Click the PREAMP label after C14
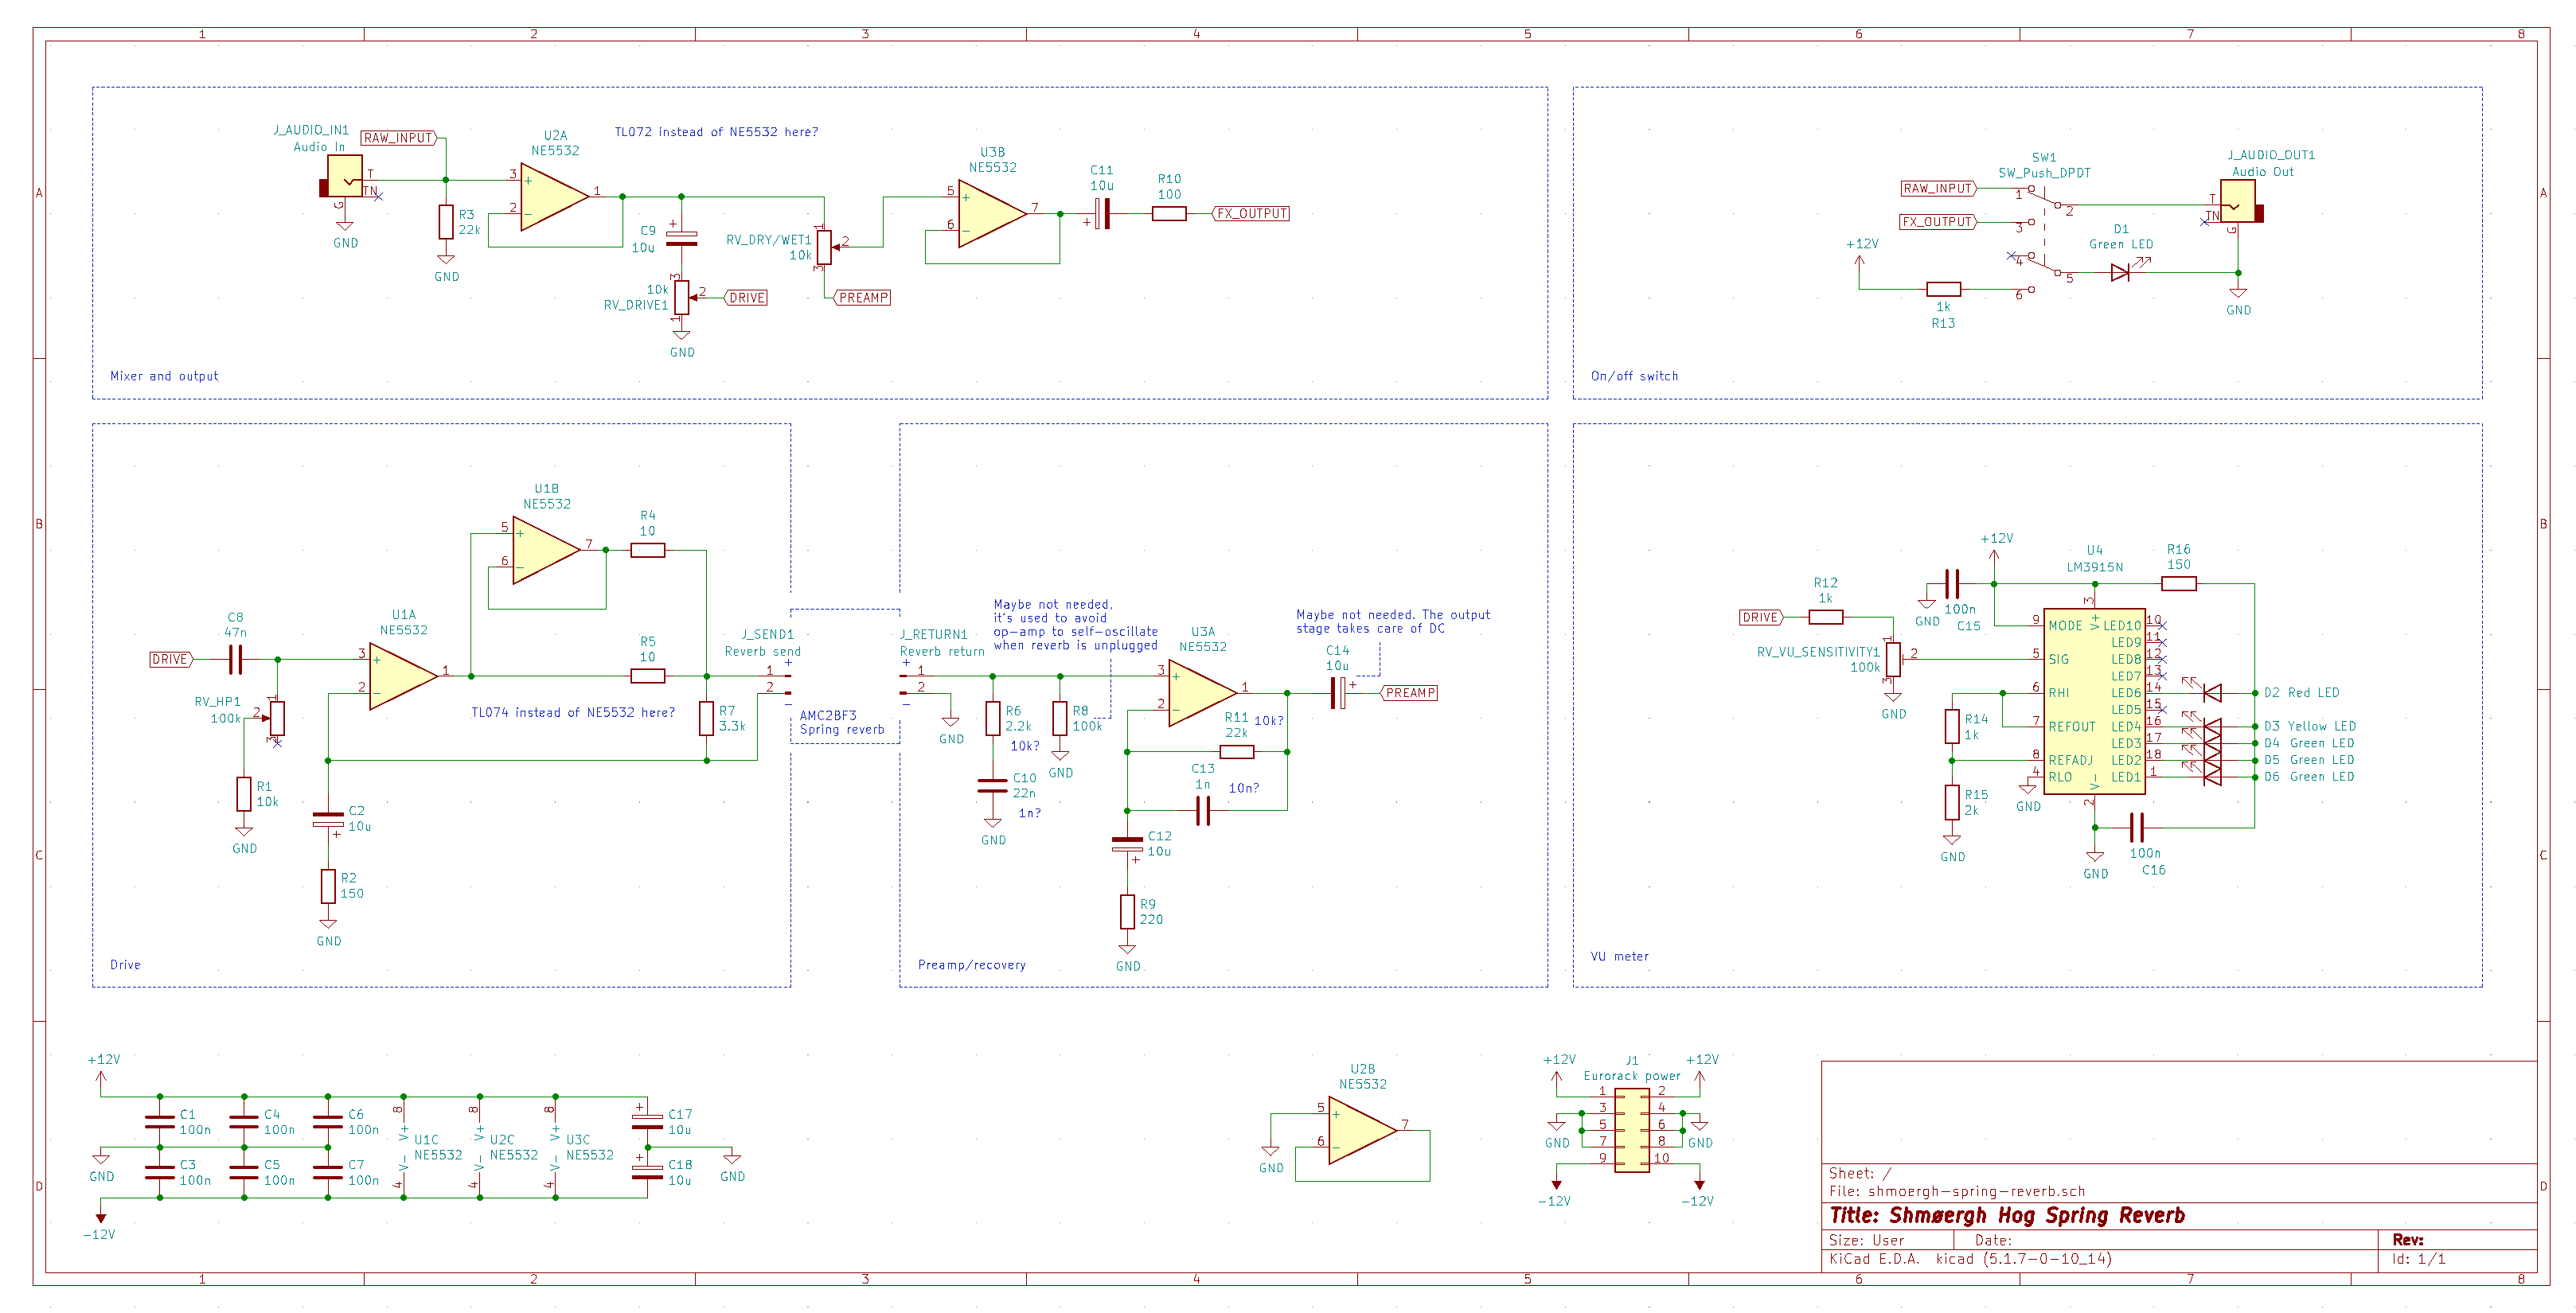This screenshot has width=2576, height=1313. pos(1409,693)
